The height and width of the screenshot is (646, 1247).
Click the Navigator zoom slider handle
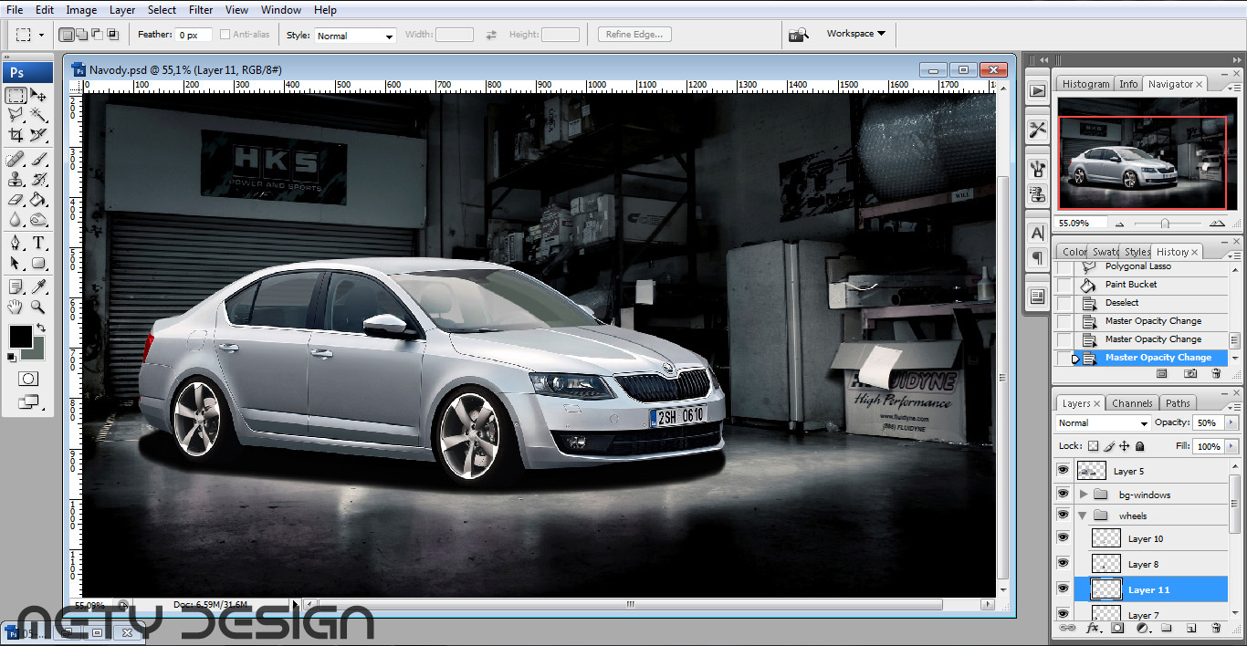[x=1165, y=224]
